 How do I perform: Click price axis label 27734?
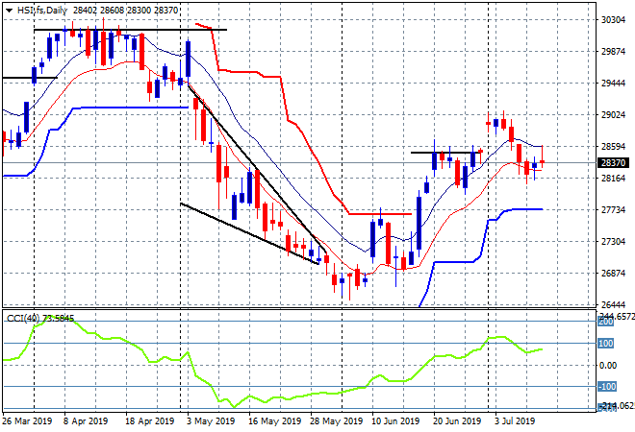pyautogui.click(x=613, y=209)
